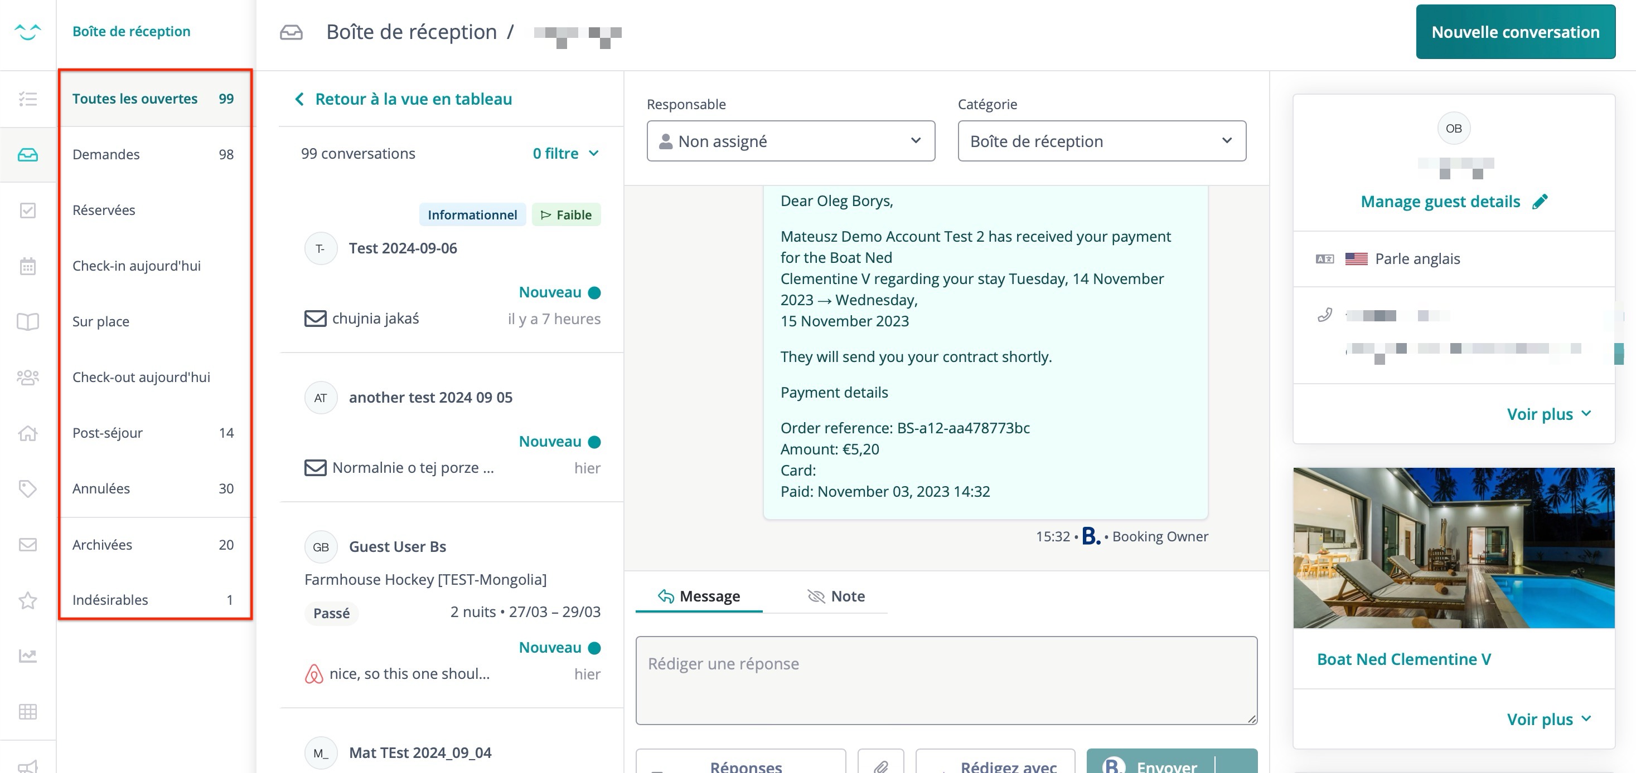1636x773 pixels.
Task: Open the inbox icon in left sidebar
Action: [27, 155]
